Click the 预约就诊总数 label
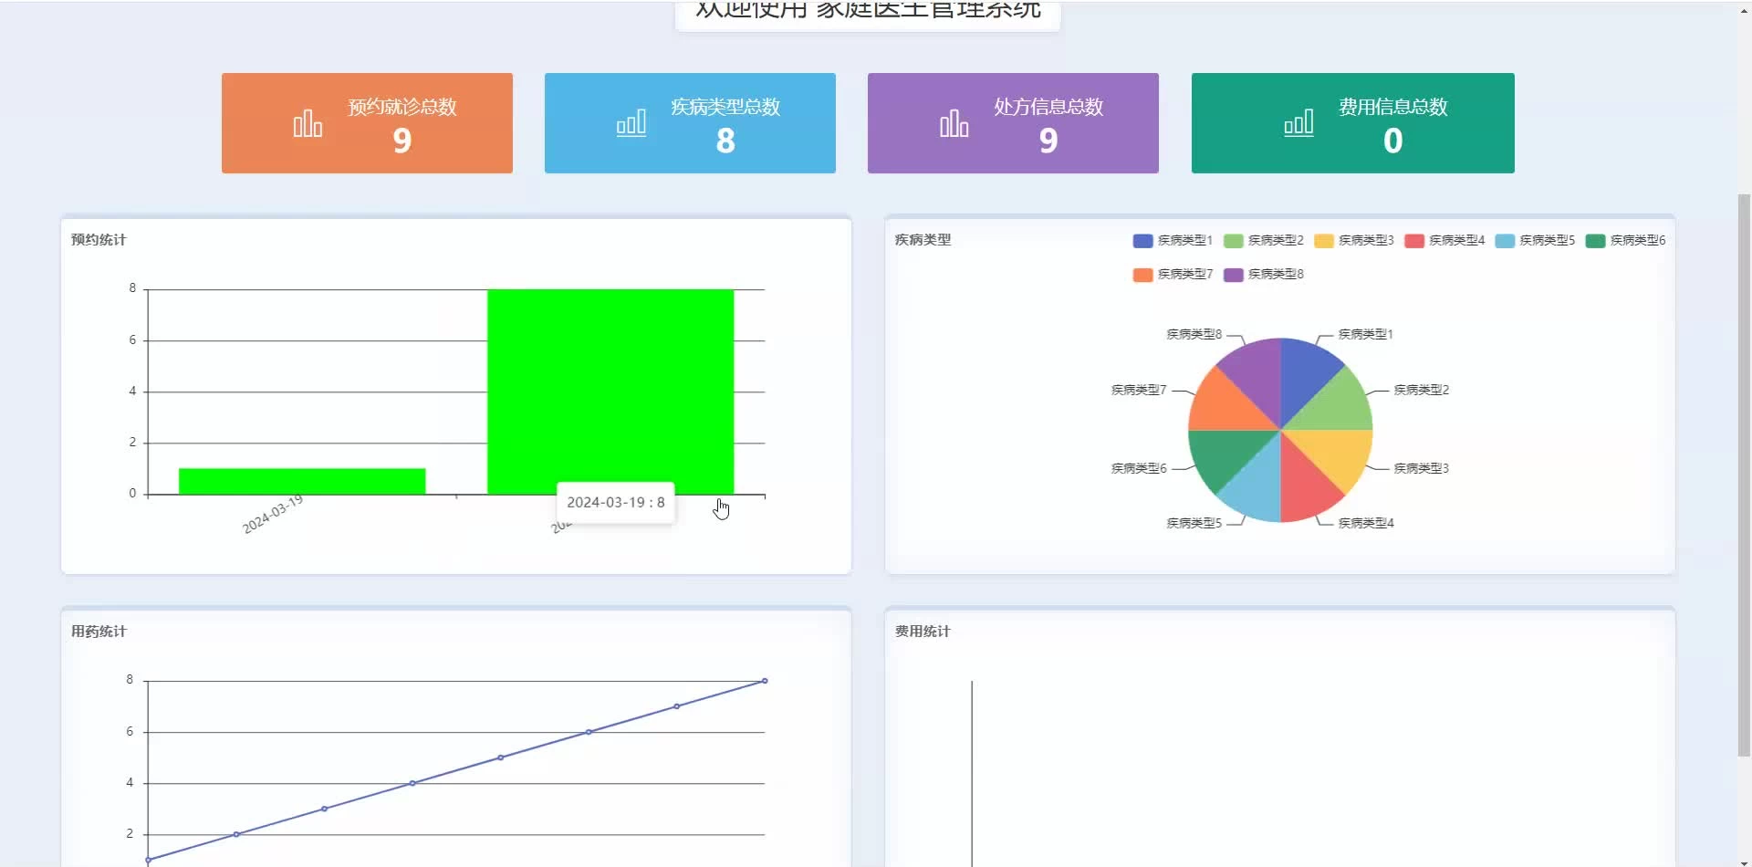1752x867 pixels. [402, 107]
